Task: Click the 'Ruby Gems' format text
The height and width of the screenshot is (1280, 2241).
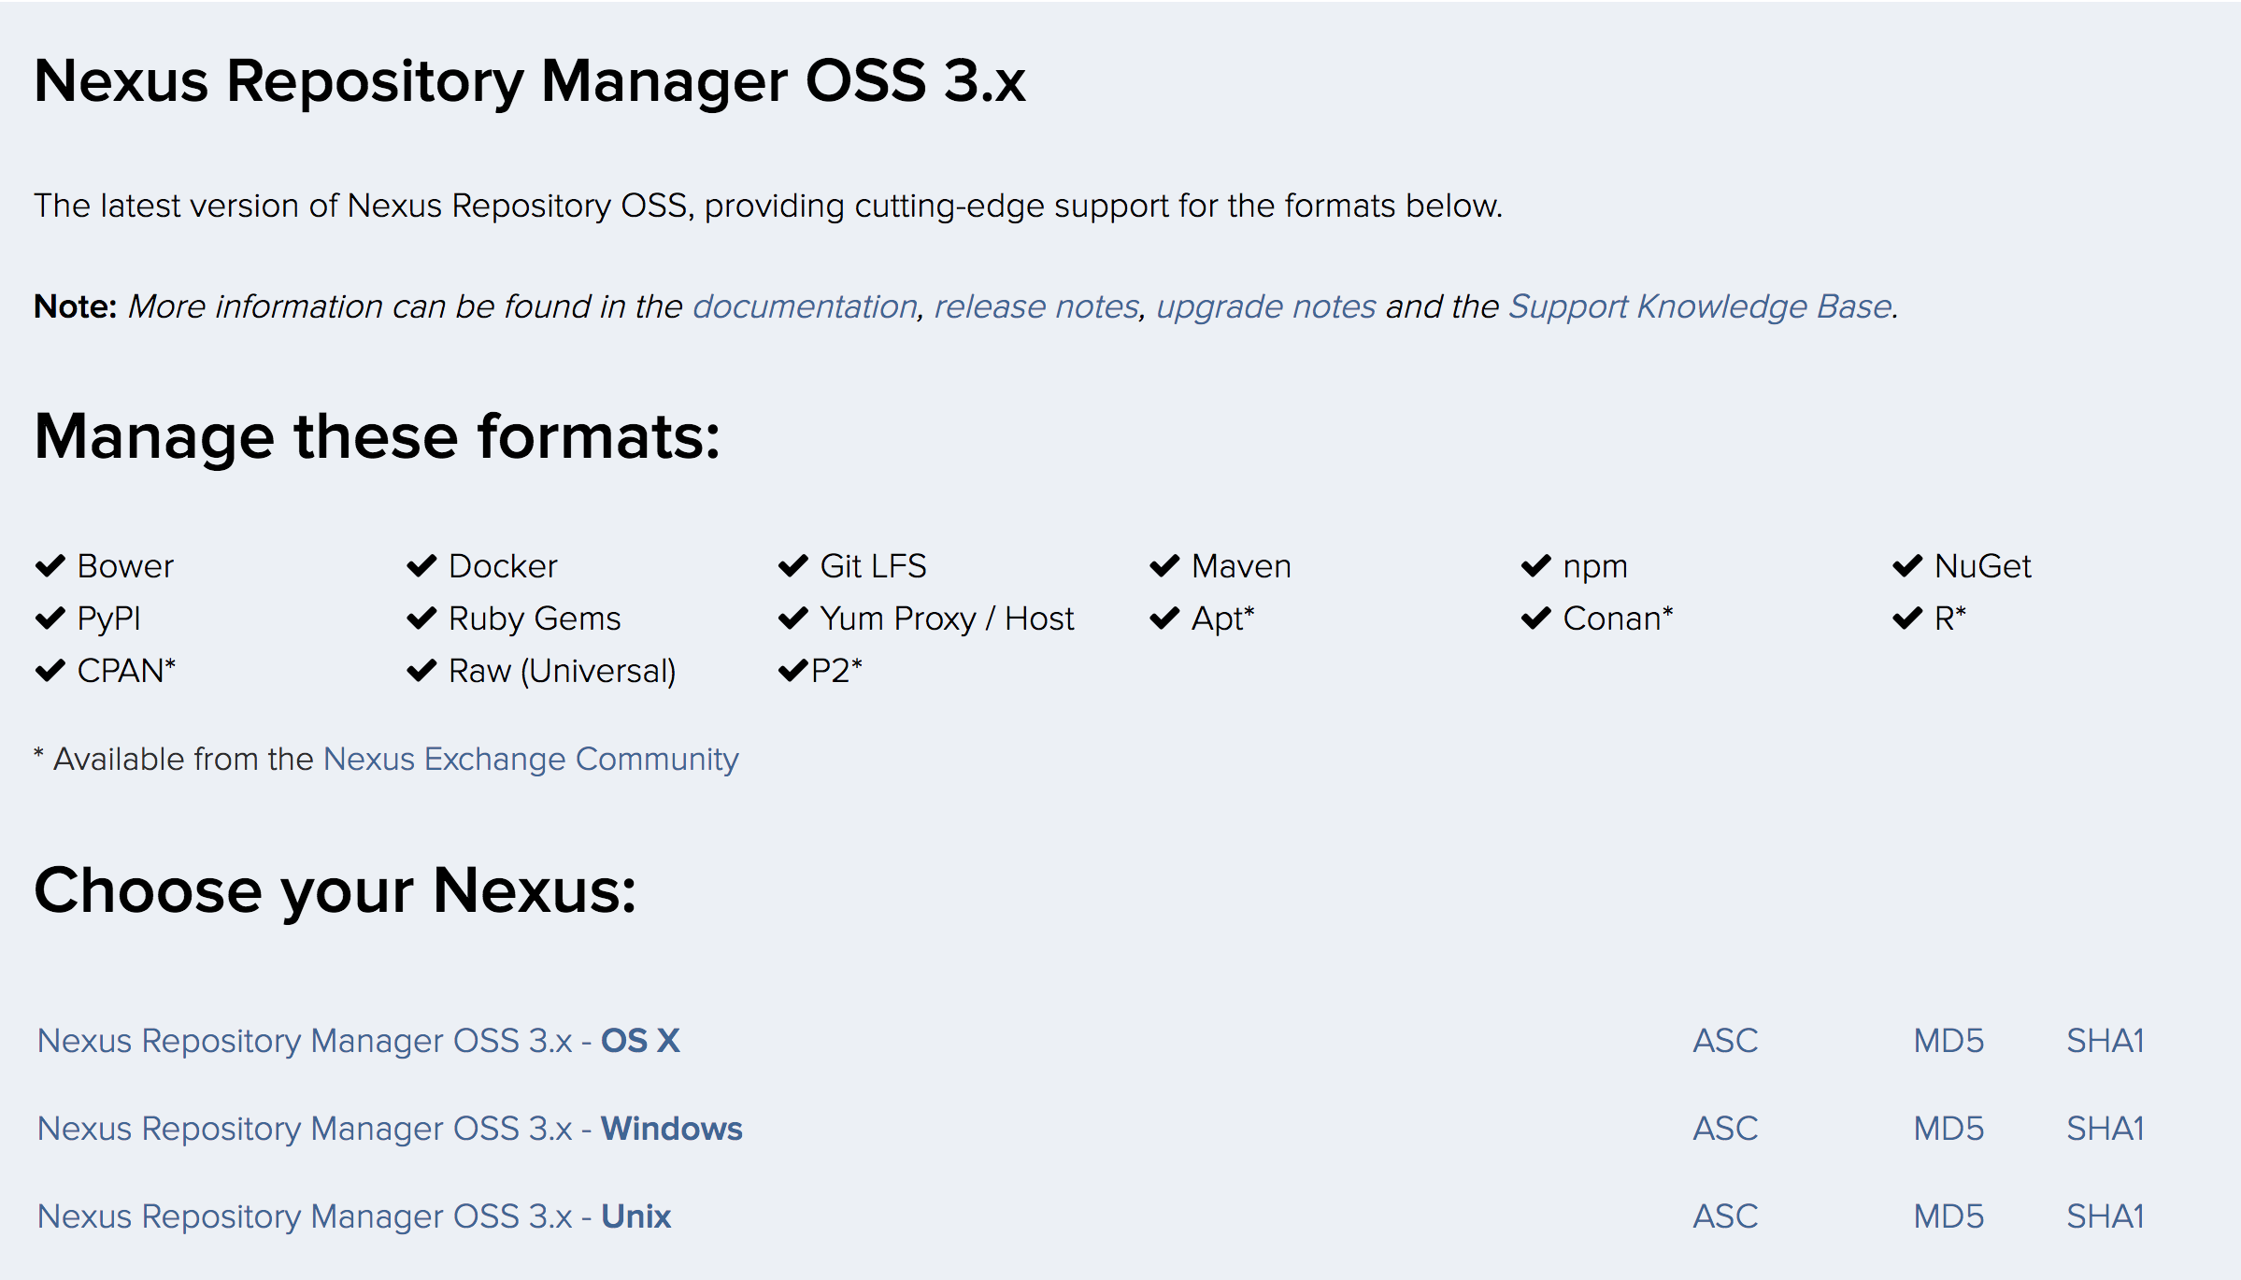Action: click(x=535, y=619)
